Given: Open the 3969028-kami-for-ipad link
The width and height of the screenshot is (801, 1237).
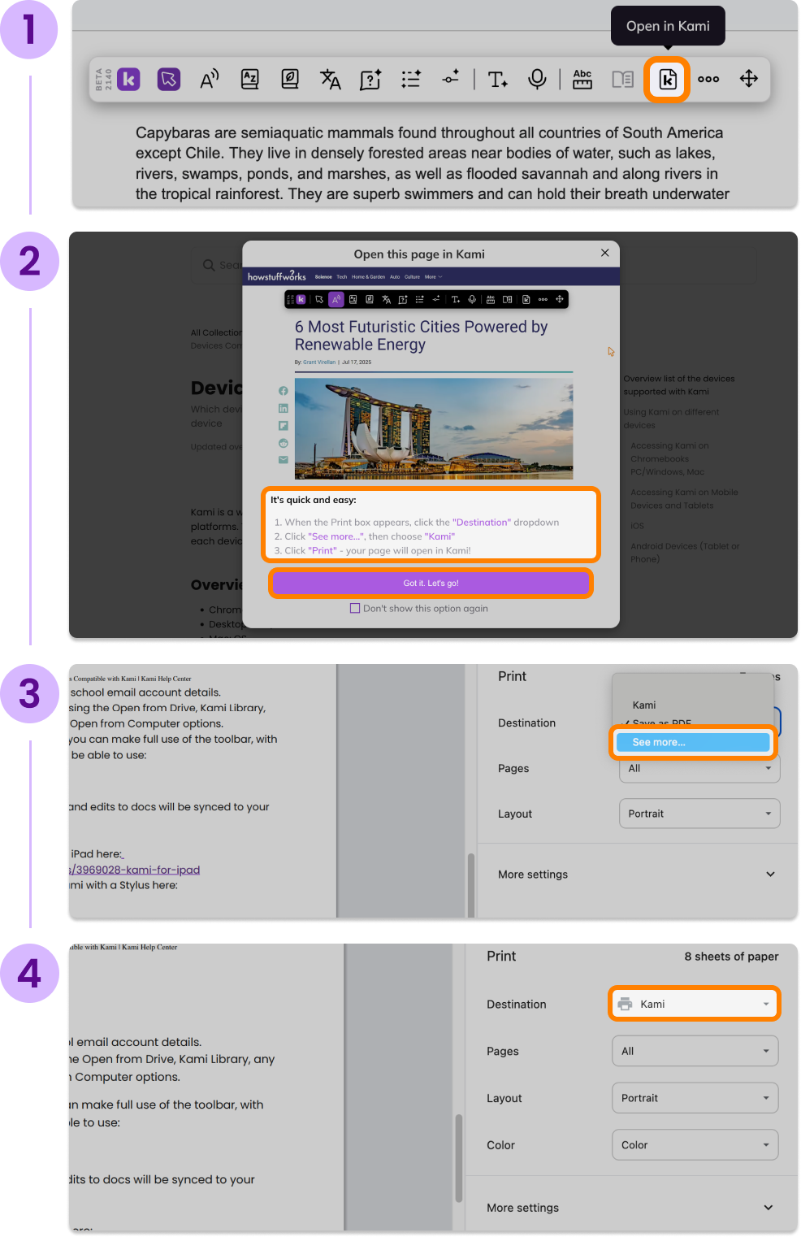Looking at the screenshot, I should click(136, 870).
